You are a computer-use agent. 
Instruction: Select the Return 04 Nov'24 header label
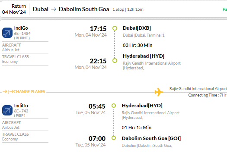14,9
